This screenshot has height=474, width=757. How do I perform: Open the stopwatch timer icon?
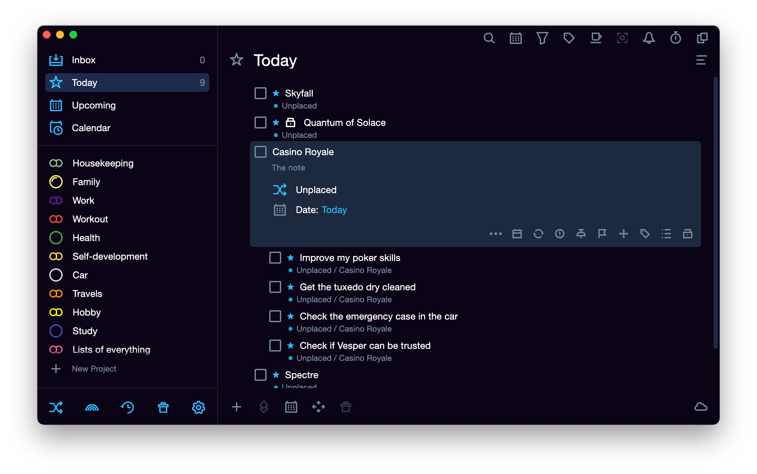pyautogui.click(x=675, y=38)
